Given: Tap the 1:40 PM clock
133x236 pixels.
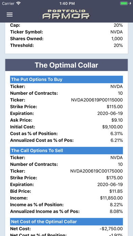Looking at the screenshot, I should pyautogui.click(x=66, y=3).
